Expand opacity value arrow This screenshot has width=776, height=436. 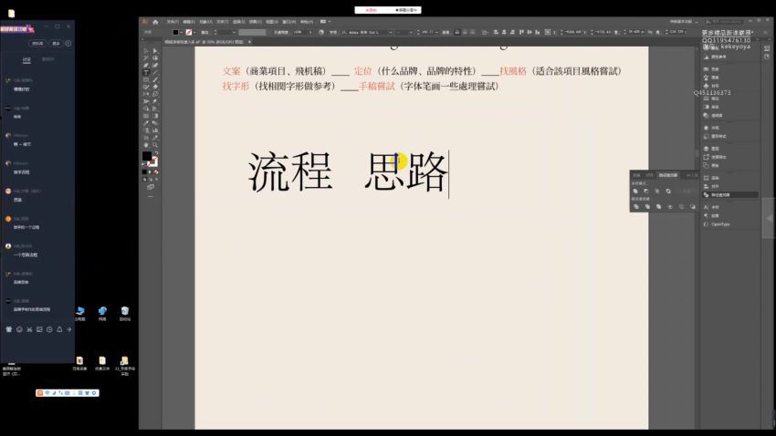pyautogui.click(x=310, y=32)
